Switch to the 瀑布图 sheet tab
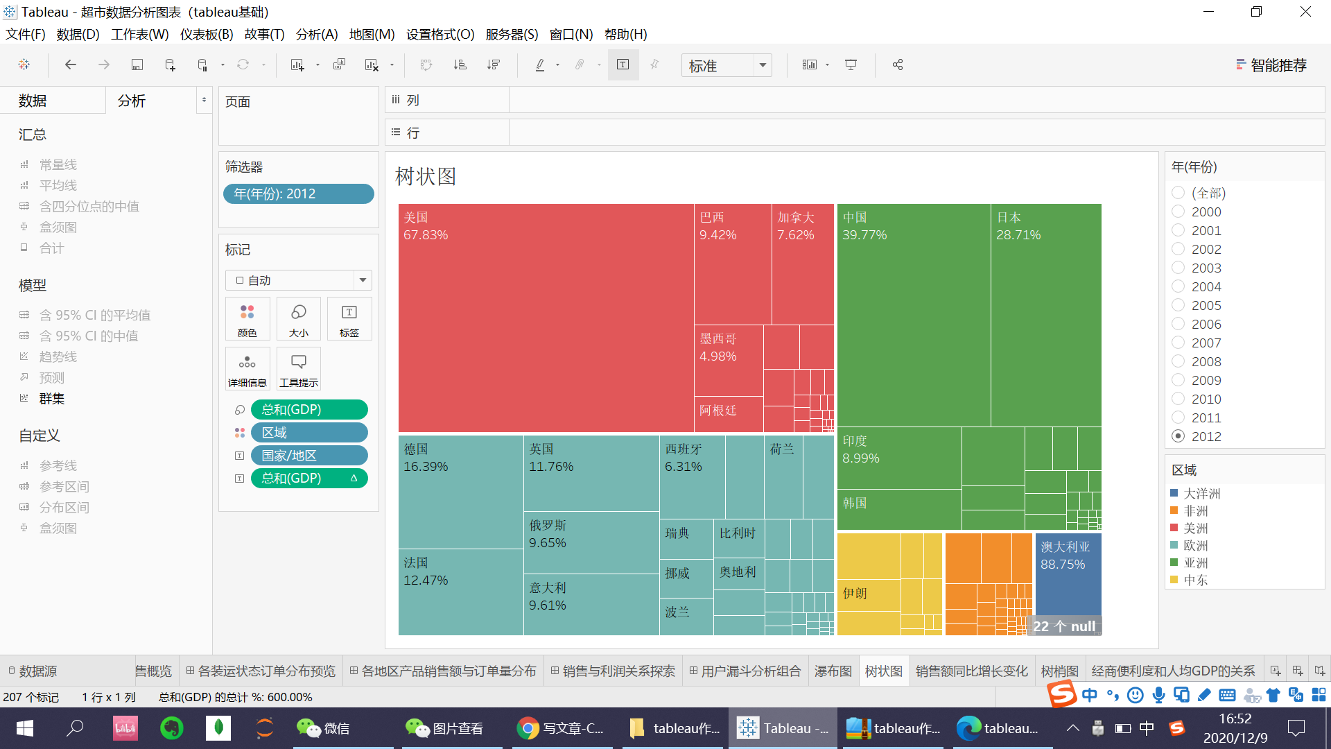The image size is (1331, 749). pos(833,670)
